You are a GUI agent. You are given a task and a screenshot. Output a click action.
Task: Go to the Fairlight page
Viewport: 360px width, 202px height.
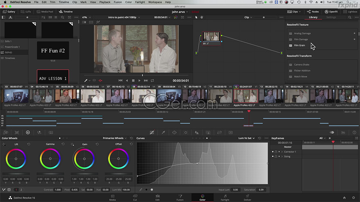(225, 198)
